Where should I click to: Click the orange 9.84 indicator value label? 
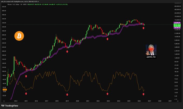(5, 90)
